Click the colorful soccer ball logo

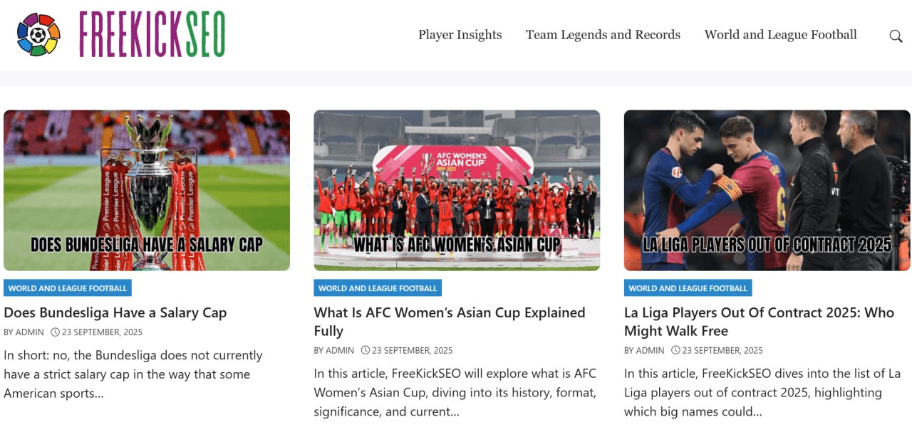coord(38,34)
